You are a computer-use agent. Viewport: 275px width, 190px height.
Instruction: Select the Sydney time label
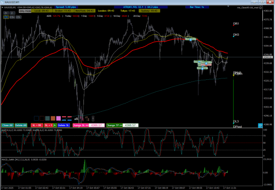click(x=150, y=11)
